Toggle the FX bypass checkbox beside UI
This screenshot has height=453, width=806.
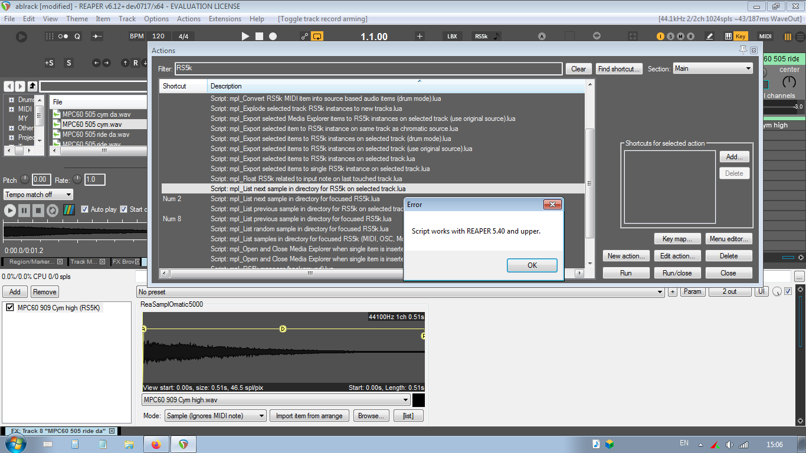point(788,291)
